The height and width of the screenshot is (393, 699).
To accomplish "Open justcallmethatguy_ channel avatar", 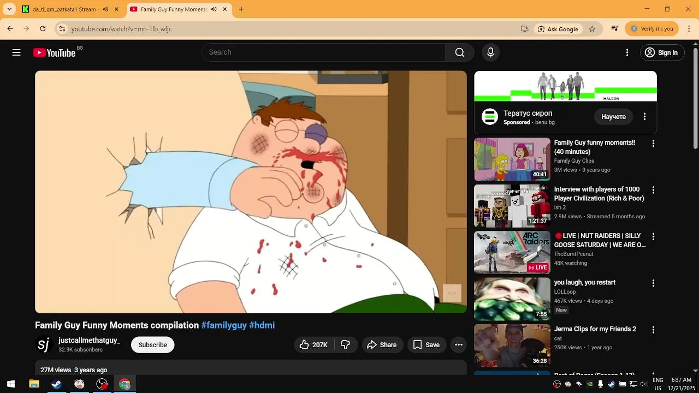I will click(44, 345).
